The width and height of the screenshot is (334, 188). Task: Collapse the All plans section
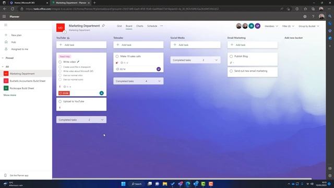click(3, 67)
